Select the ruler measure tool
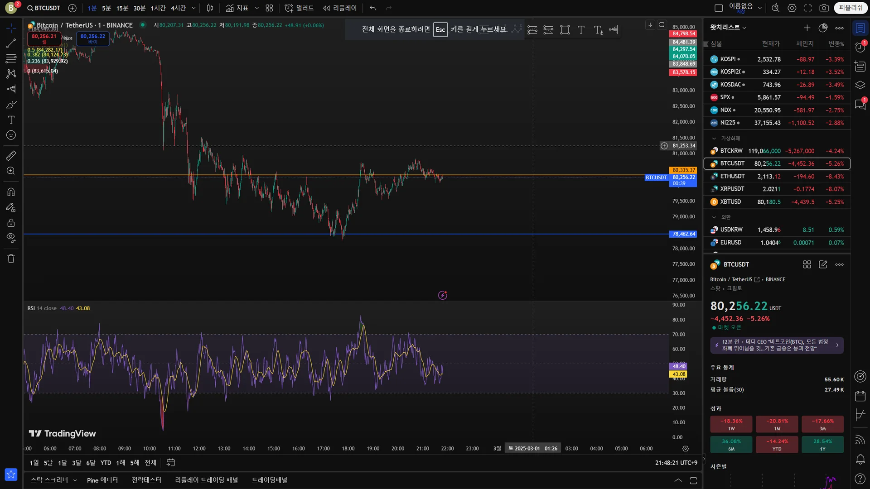Screen dimensions: 870x489 11,156
